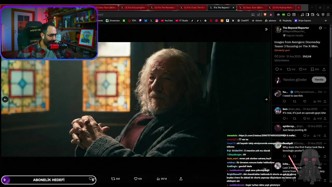Advance to the next image with the right arrow
This screenshot has width=332, height=187.
point(266,99)
